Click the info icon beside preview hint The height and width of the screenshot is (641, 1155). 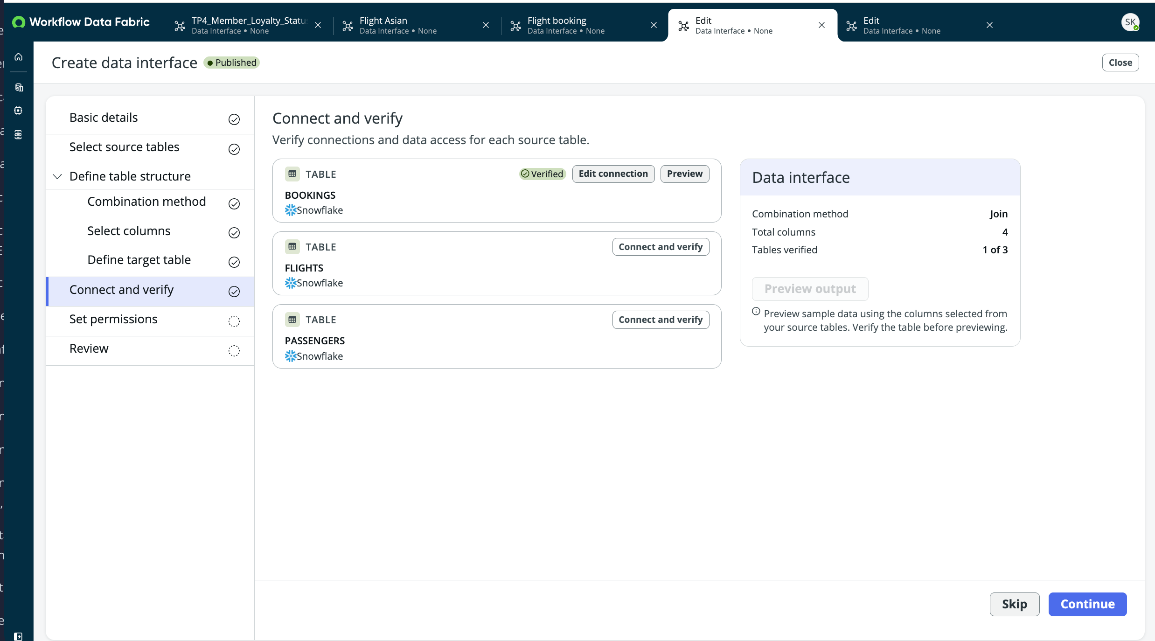(756, 312)
